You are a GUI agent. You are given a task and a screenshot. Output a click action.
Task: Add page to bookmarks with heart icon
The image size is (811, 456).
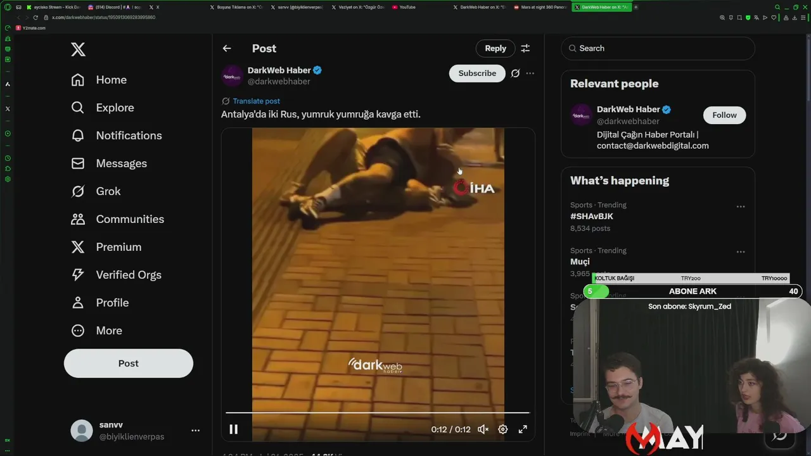pos(774,17)
